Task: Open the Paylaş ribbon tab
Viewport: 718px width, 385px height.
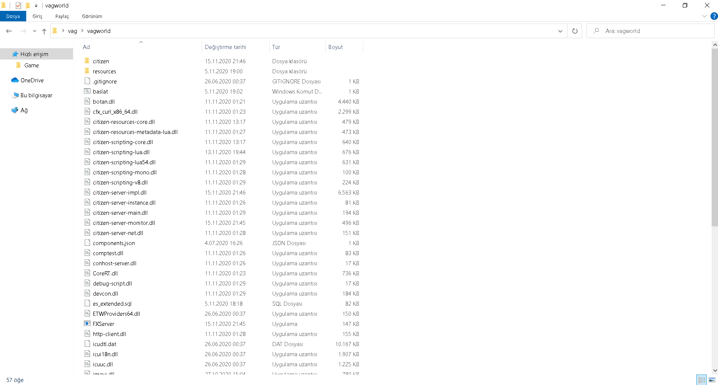Action: point(62,16)
